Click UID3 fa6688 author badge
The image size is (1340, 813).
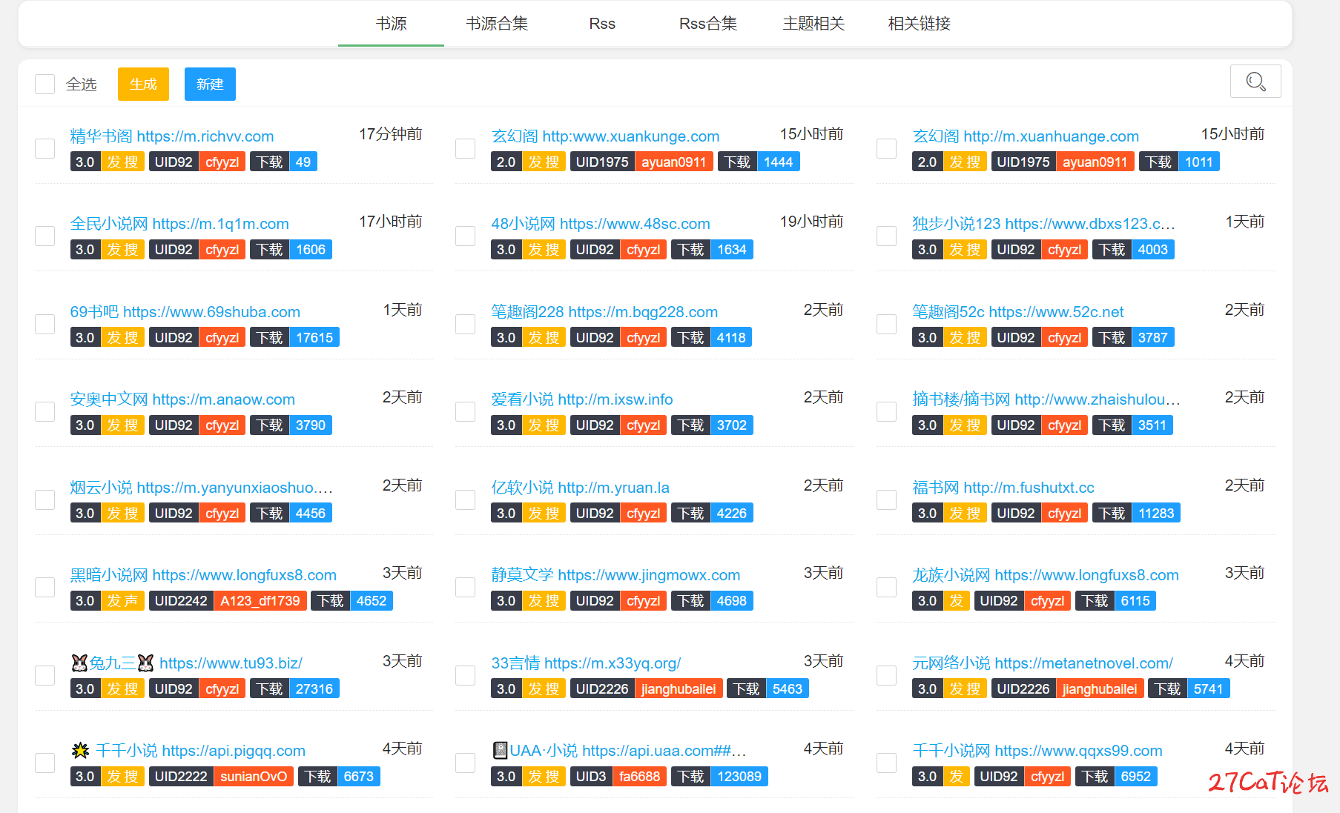point(618,776)
